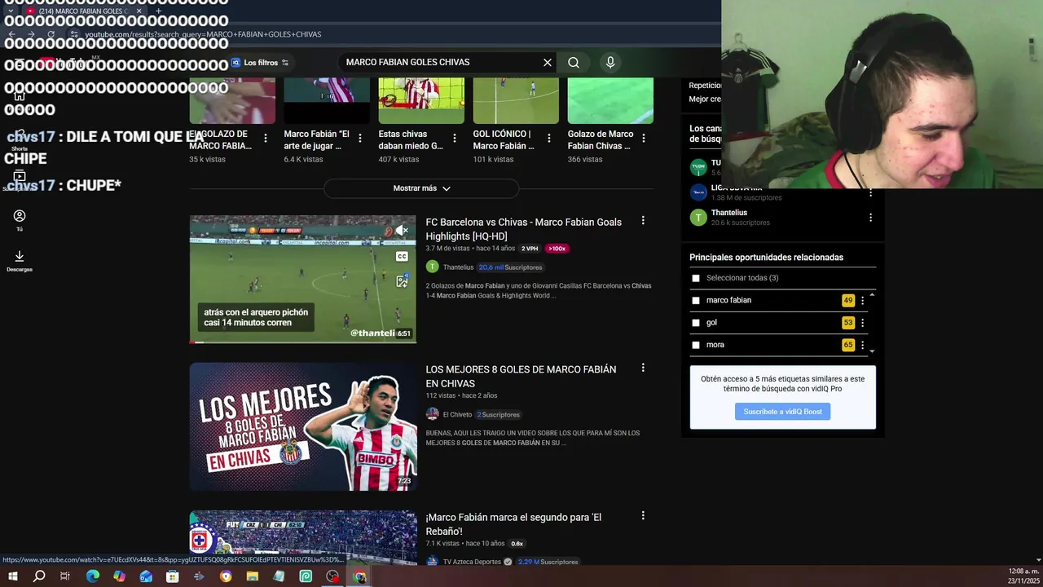Image resolution: width=1043 pixels, height=587 pixels.
Task: Toggle subtitles CC on the video preview
Action: [402, 256]
